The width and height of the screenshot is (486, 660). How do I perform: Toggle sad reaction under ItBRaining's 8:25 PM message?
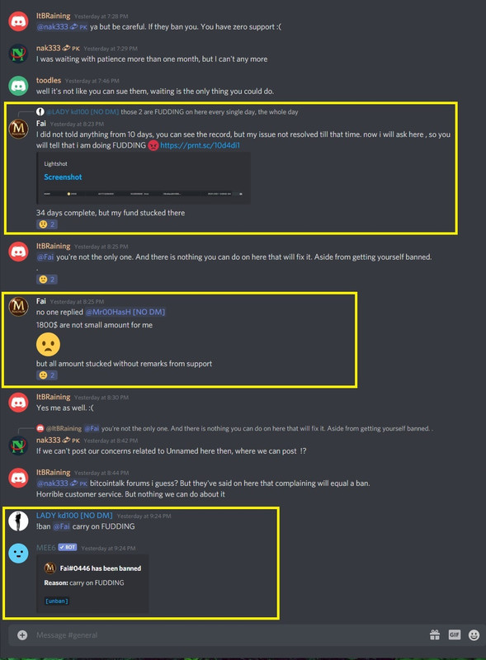(x=47, y=279)
